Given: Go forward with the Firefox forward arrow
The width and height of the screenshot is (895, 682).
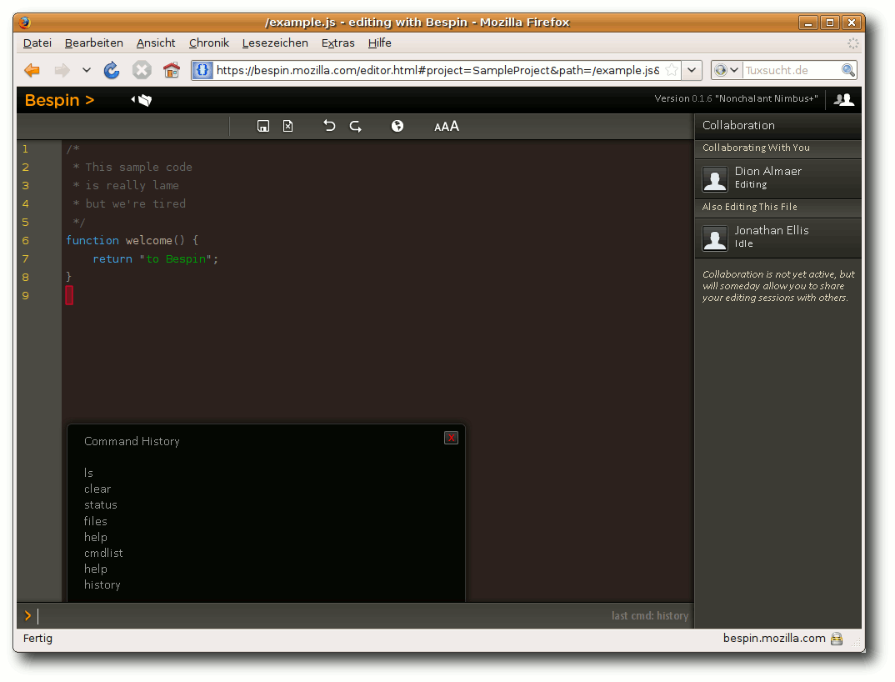Looking at the screenshot, I should click(62, 70).
